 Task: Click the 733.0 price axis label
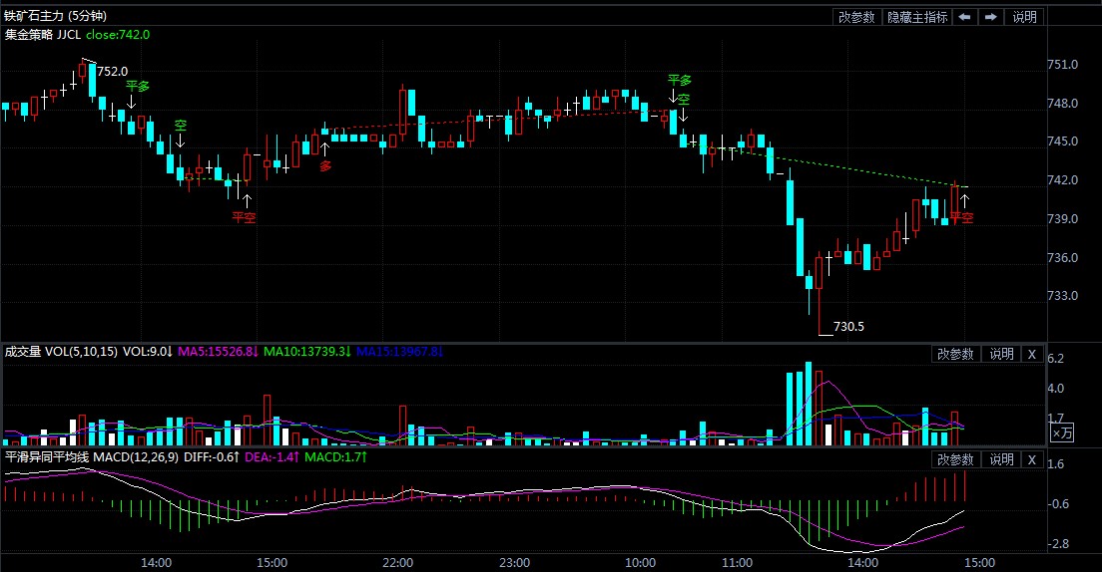coord(1062,296)
